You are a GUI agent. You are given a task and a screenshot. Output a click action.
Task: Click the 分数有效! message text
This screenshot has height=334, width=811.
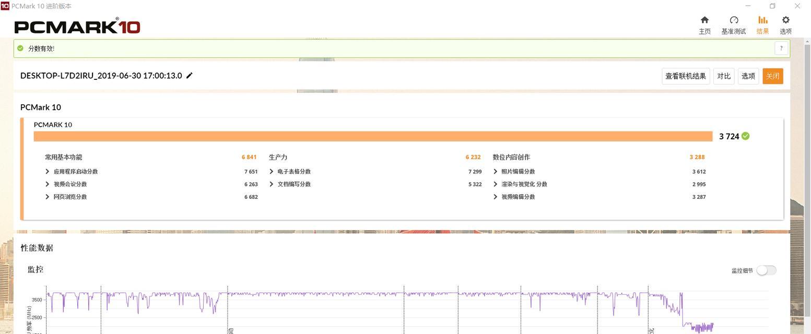click(x=41, y=49)
